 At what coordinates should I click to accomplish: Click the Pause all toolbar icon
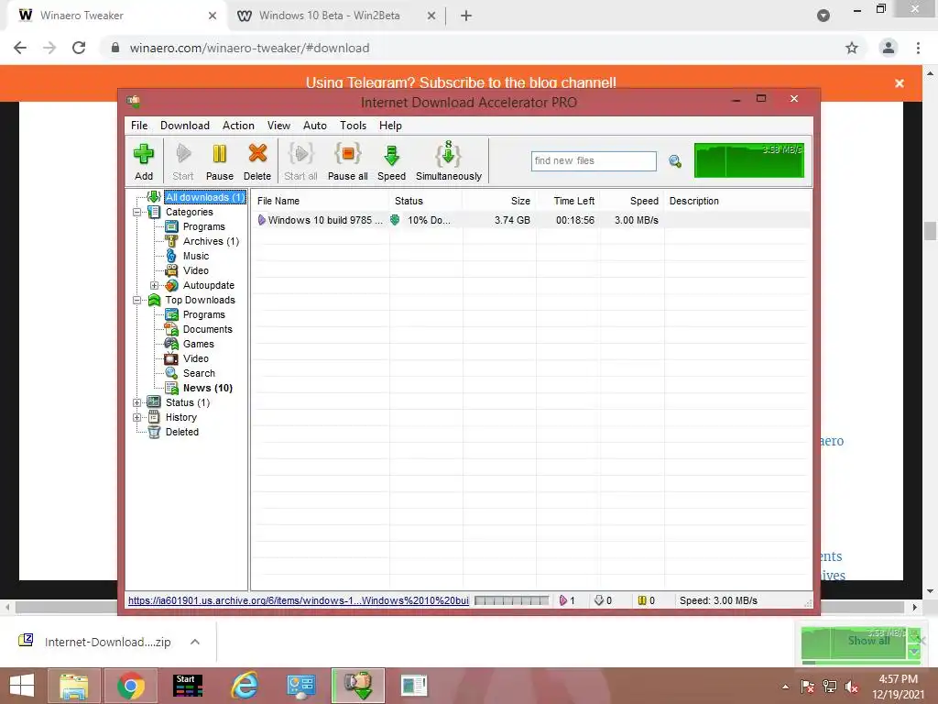pos(347,160)
